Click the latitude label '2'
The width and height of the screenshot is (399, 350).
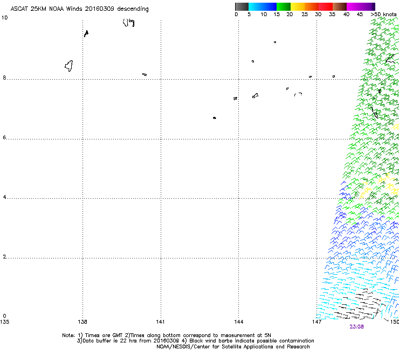point(4,257)
